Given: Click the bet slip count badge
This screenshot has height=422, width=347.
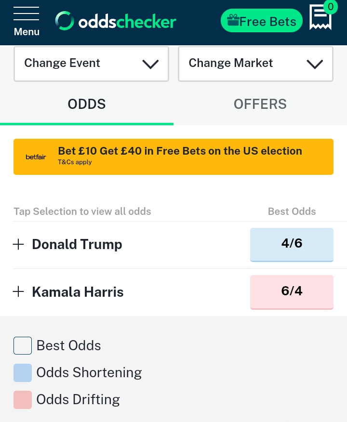Looking at the screenshot, I should [331, 7].
